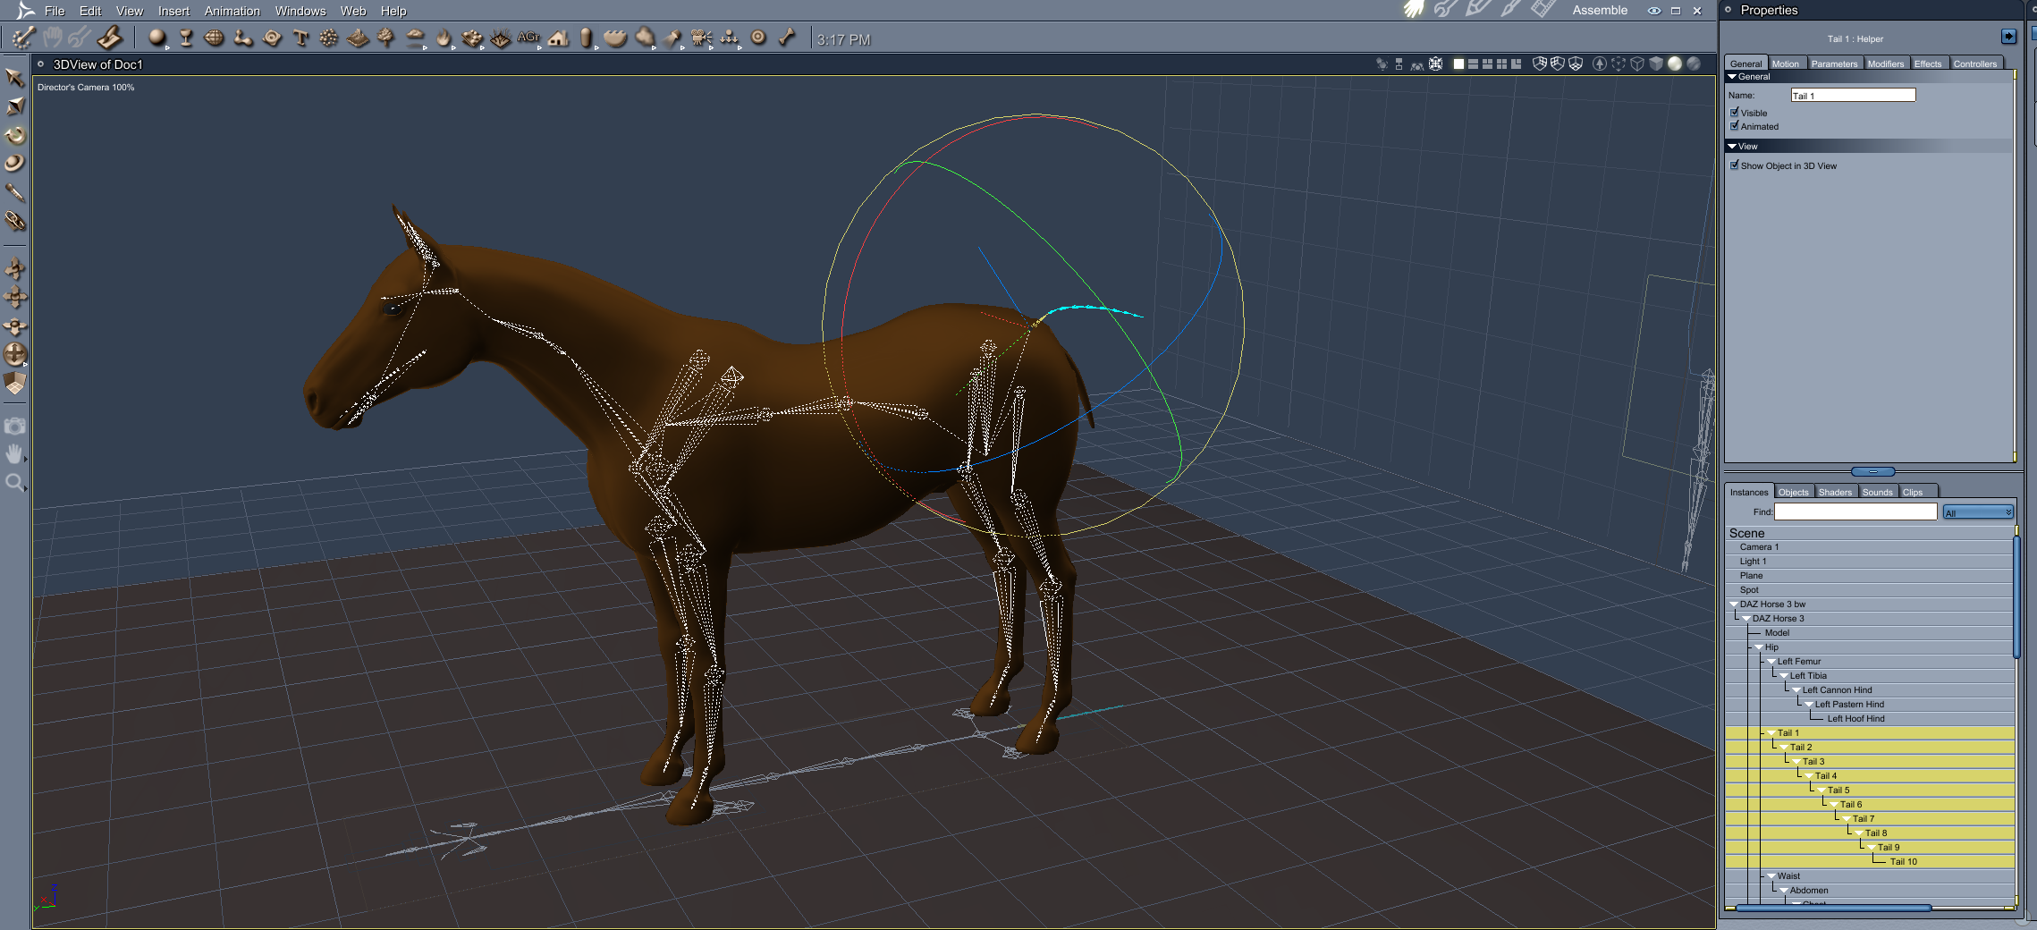Click the blue arrow button beside Tail 1 : Helper

[2008, 37]
